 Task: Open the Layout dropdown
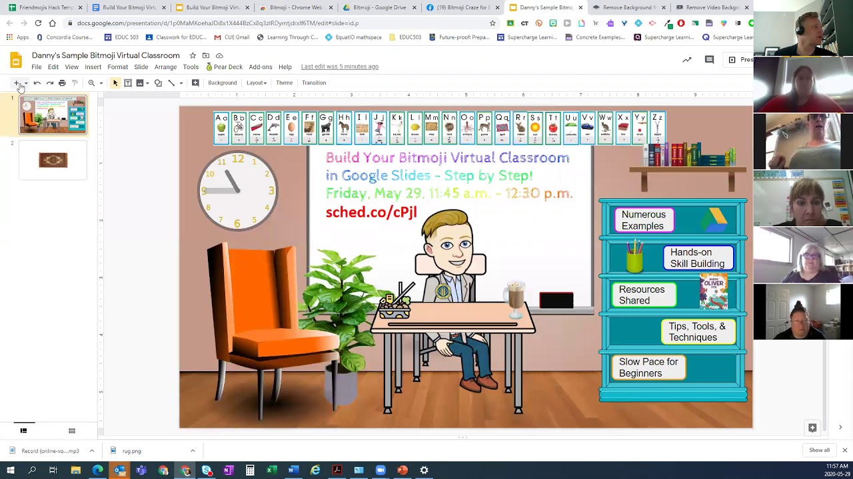257,83
